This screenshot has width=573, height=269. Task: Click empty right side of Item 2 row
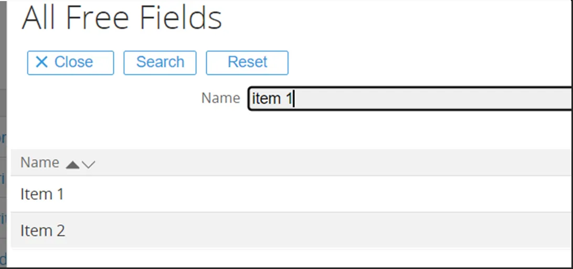[x=367, y=231]
